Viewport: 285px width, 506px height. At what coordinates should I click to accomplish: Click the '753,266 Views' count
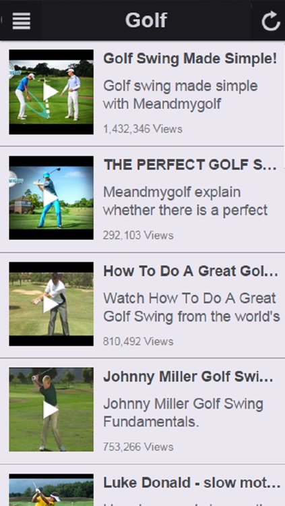[x=138, y=447]
